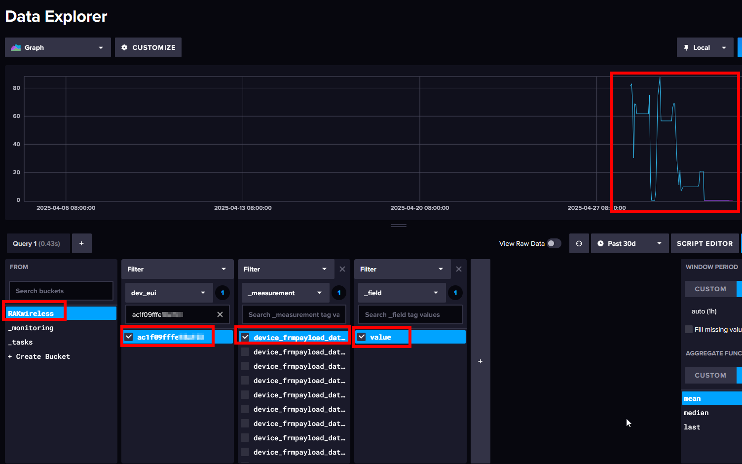Select the last aggregate function
The height and width of the screenshot is (464, 742).
(x=712, y=427)
